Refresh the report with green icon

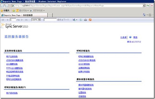point(80,20)
